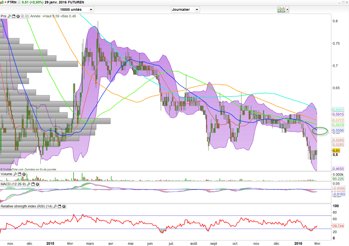The width and height of the screenshot is (349, 246).
Task: Close the MACD indicator panel
Action: pos(37,184)
